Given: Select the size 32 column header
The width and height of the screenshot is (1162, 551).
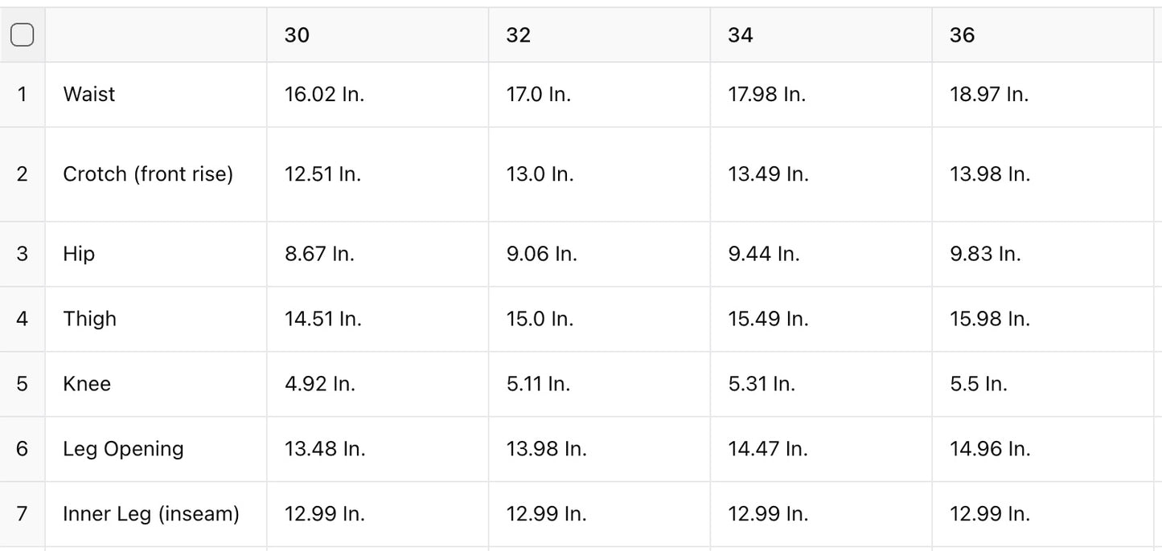Looking at the screenshot, I should pos(519,35).
